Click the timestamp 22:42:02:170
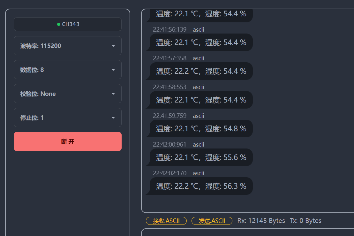 click(x=169, y=173)
